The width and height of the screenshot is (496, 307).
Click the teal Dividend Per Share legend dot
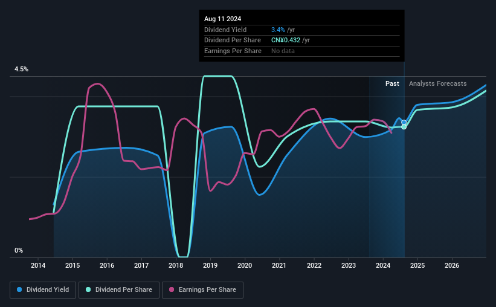coord(88,289)
